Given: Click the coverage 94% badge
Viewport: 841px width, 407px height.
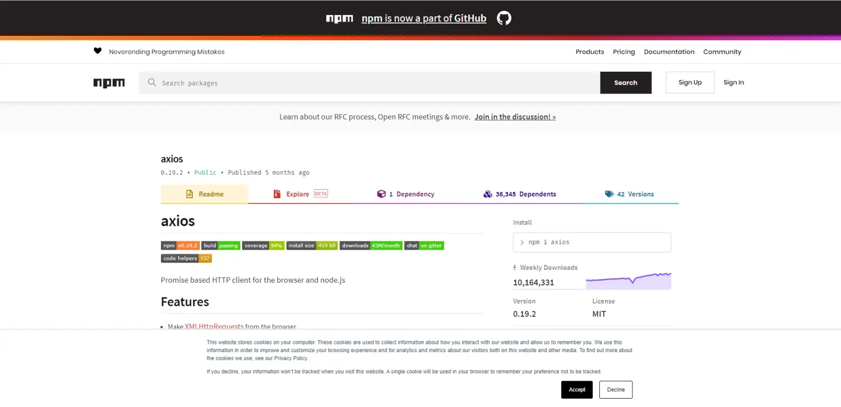Looking at the screenshot, I should tap(264, 245).
